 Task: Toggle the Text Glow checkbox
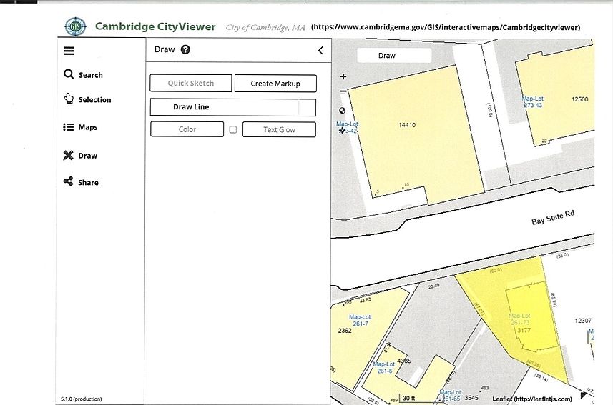pyautogui.click(x=233, y=129)
